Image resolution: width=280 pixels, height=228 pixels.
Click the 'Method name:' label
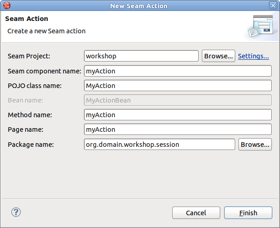coord(30,115)
